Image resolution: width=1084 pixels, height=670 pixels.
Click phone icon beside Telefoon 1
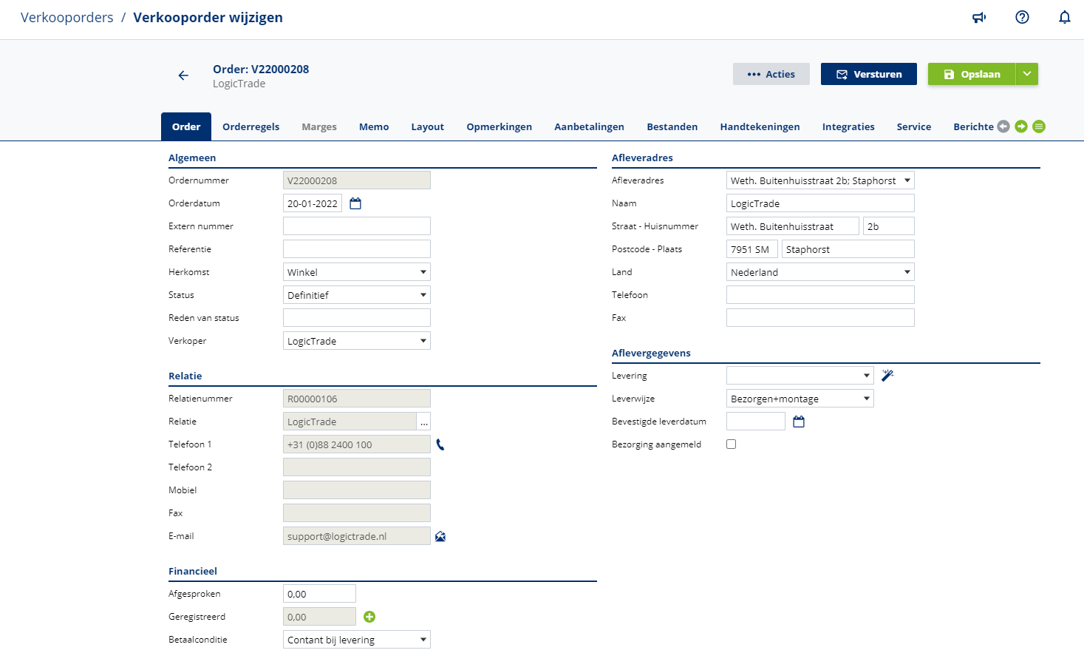(440, 444)
